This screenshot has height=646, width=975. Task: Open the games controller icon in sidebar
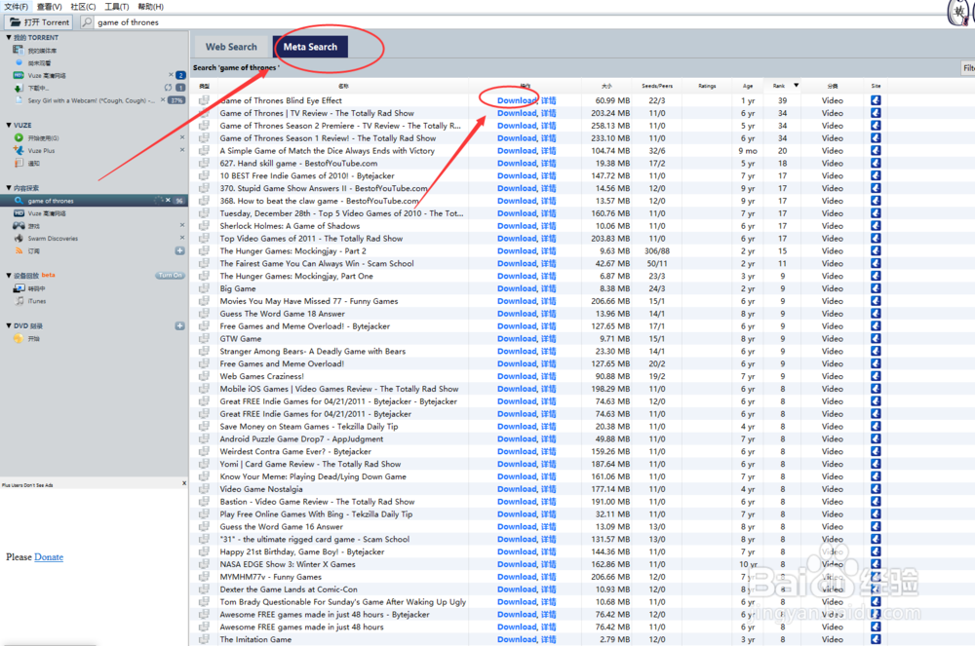[18, 225]
